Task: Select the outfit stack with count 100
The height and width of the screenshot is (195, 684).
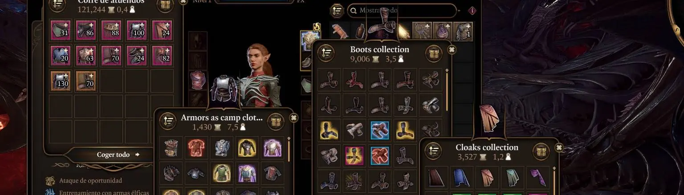Action: [x=137, y=30]
